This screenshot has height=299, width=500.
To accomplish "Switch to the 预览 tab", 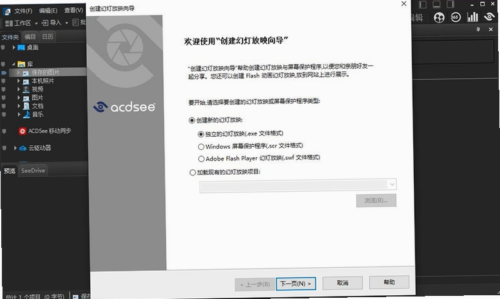I will [9, 171].
